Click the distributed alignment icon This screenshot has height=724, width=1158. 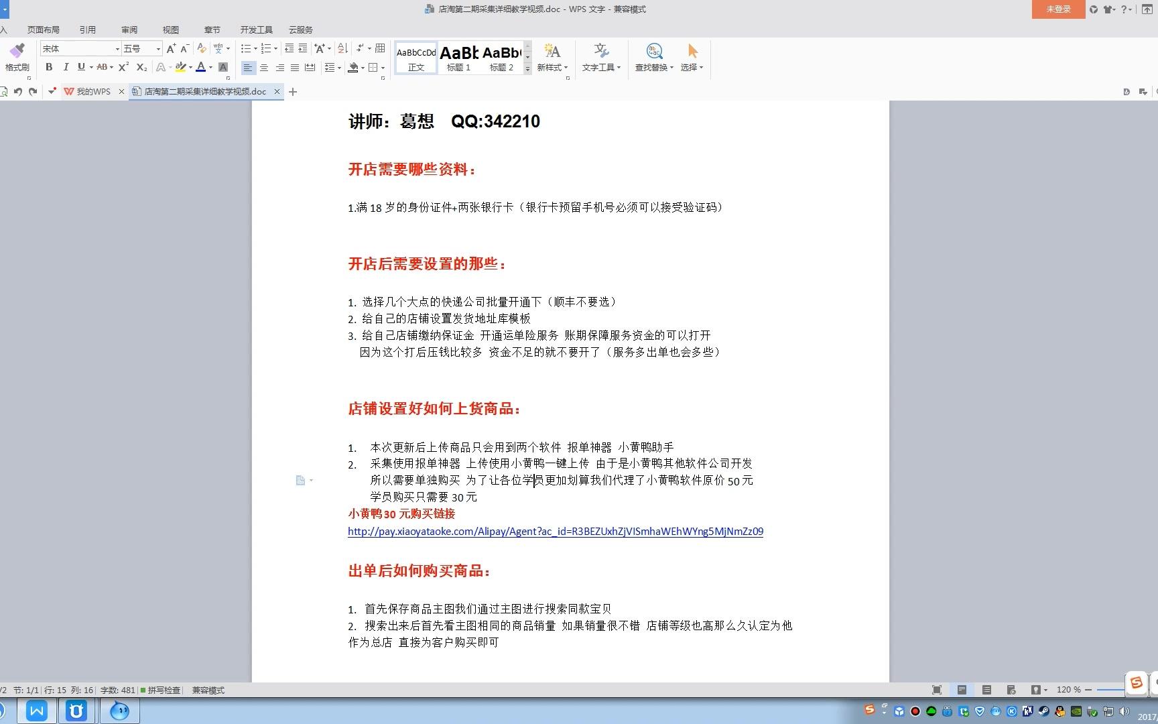[310, 67]
